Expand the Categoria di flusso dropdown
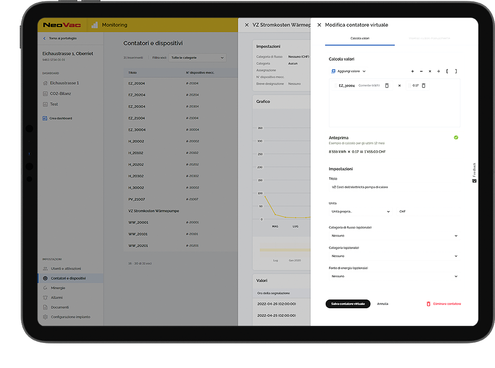495x368 pixels. point(394,236)
